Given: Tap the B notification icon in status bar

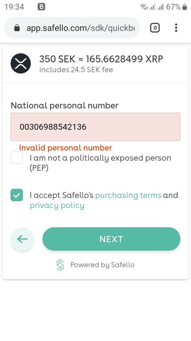Looking at the screenshot, I should point(42,7).
